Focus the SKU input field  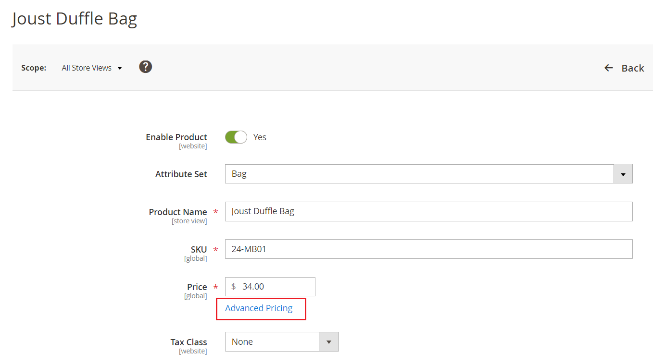point(428,249)
